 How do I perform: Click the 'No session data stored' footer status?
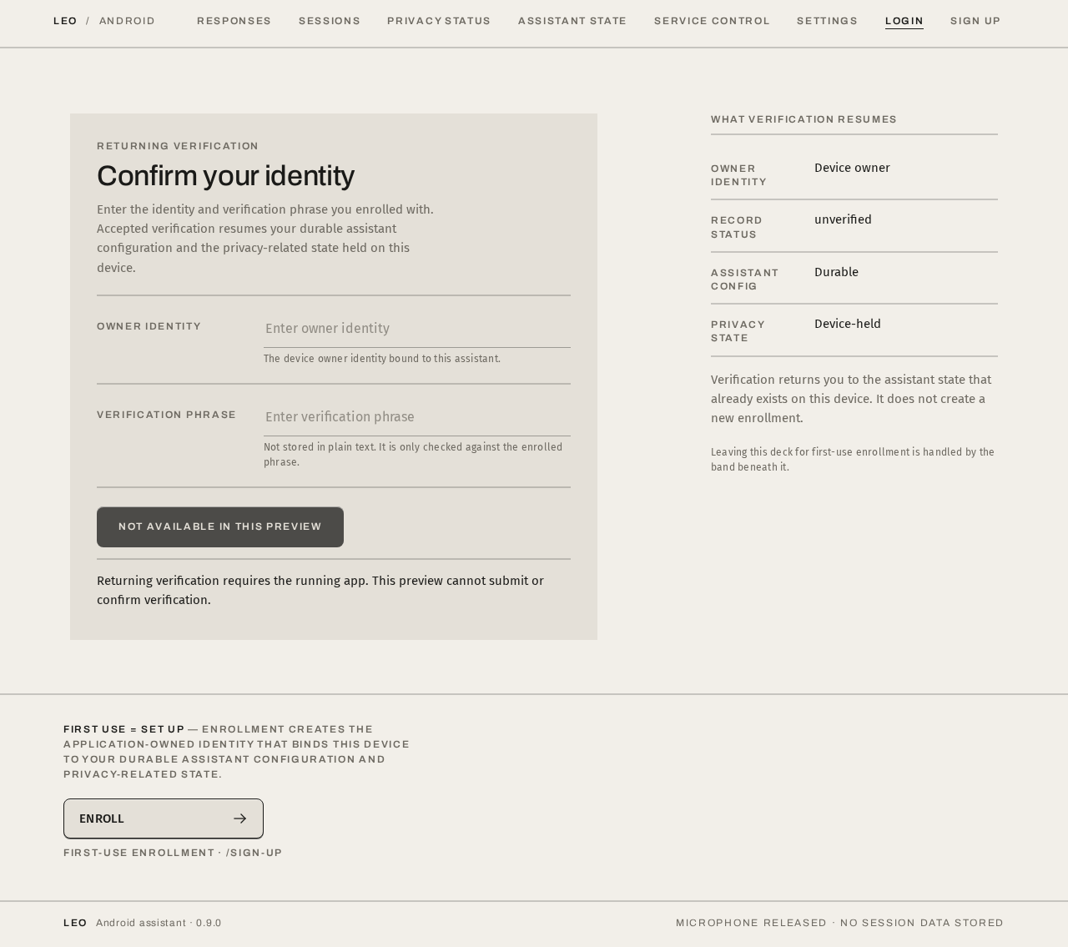pos(922,923)
